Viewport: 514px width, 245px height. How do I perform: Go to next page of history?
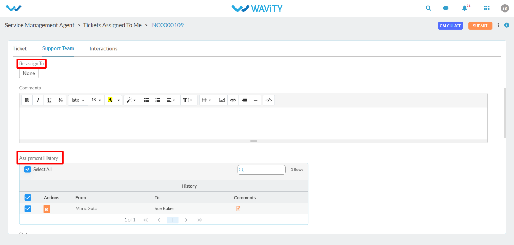point(186,220)
